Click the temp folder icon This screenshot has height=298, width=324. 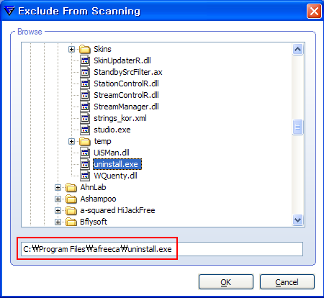click(x=85, y=141)
